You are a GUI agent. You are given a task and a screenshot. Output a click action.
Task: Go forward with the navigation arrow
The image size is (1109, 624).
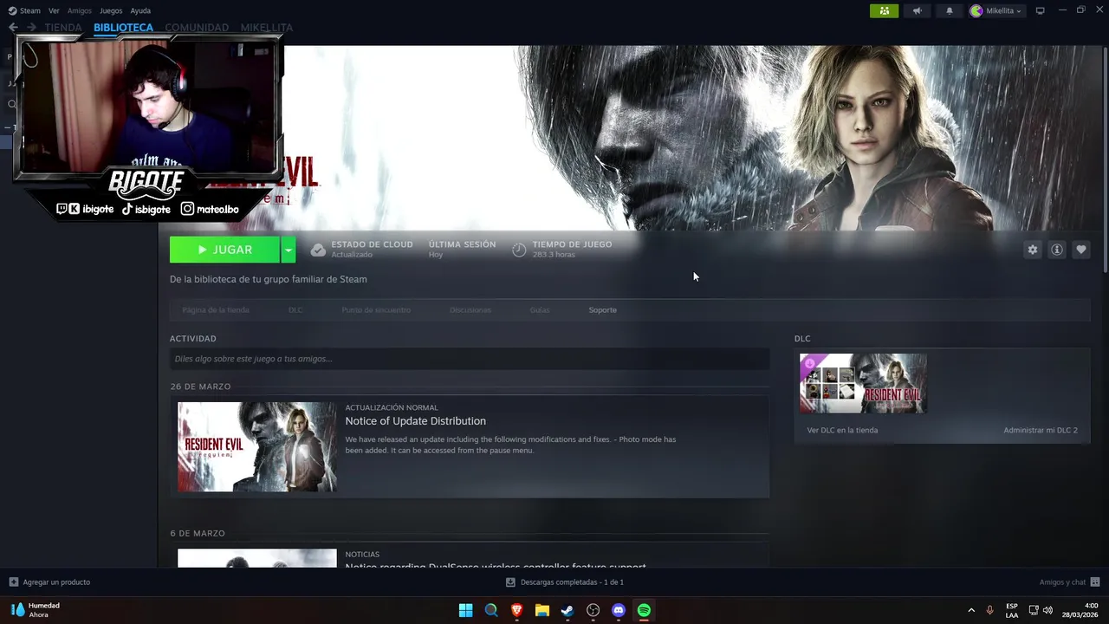31,27
